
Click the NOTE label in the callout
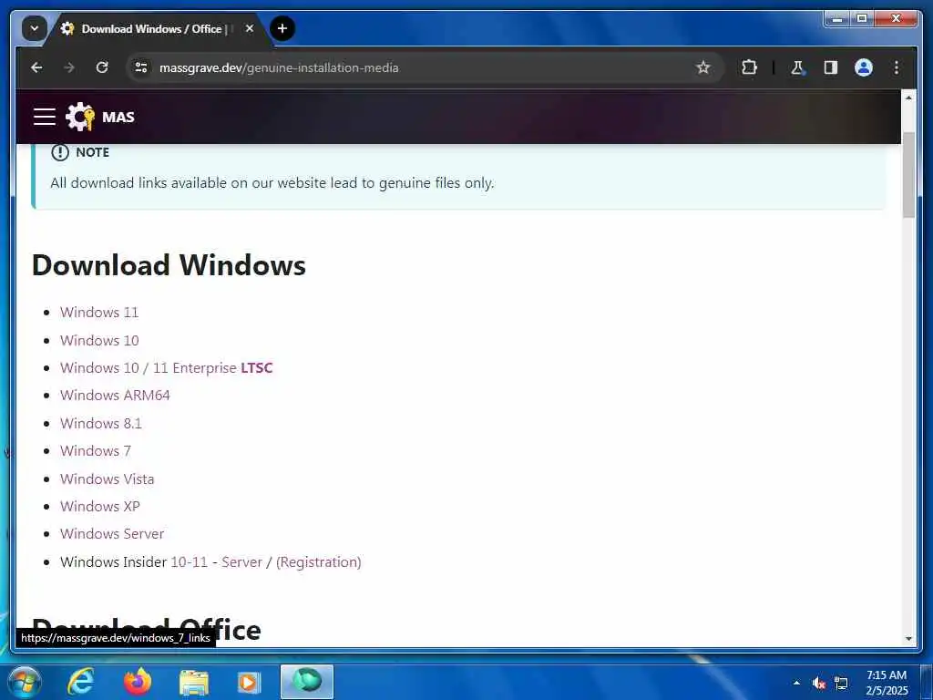click(92, 152)
